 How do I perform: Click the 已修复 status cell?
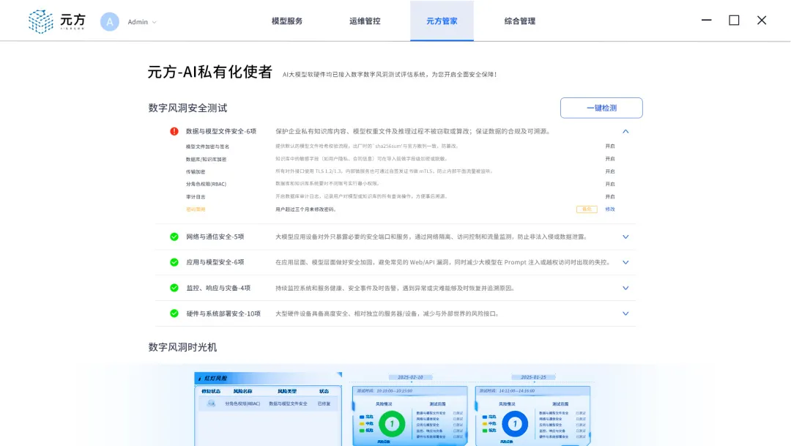tap(324, 404)
